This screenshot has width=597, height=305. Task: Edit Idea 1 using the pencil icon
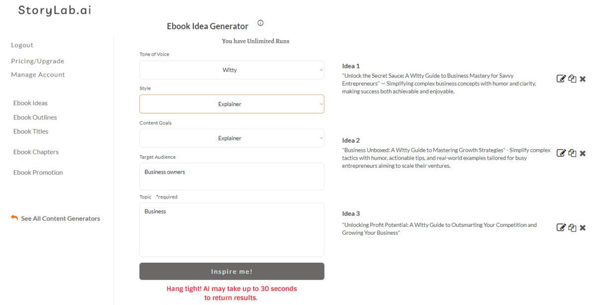click(x=561, y=78)
